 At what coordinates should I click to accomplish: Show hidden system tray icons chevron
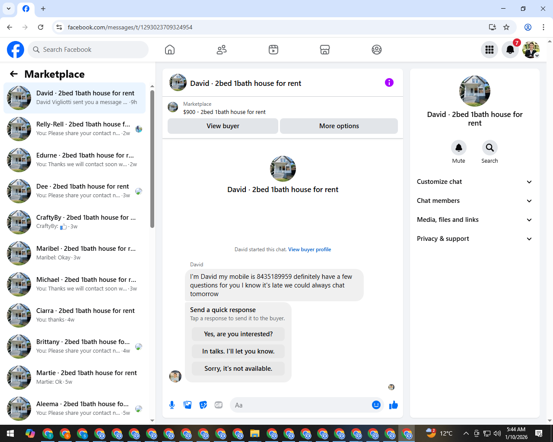point(466,433)
